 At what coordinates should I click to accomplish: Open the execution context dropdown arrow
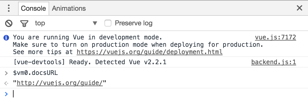tap(95, 23)
